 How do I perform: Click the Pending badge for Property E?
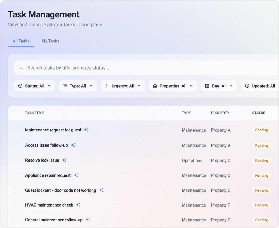tap(262, 190)
